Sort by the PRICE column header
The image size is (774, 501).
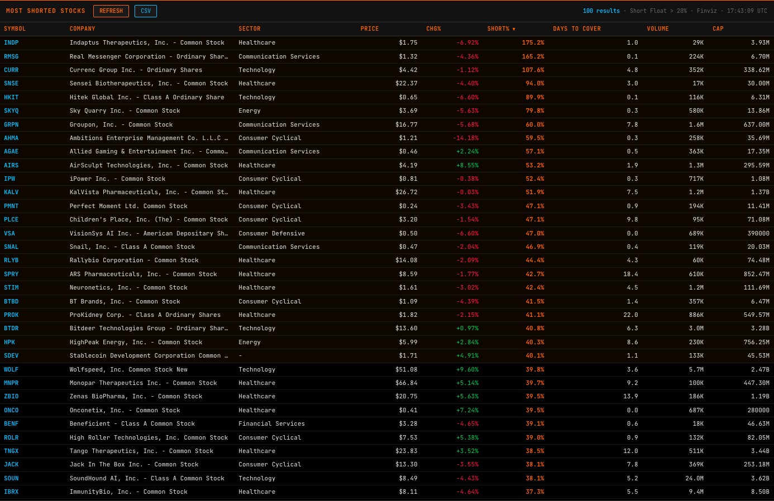[x=370, y=29]
